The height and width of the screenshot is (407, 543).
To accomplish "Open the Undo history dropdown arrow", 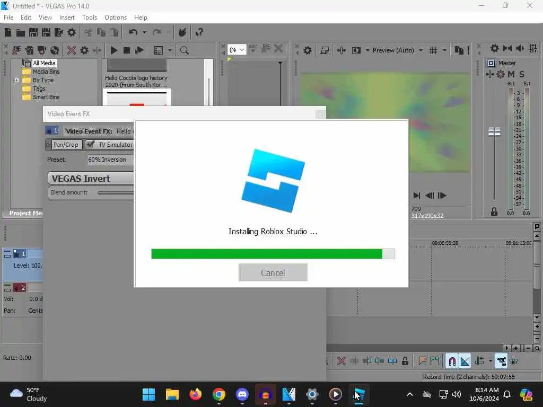I will coord(144,32).
